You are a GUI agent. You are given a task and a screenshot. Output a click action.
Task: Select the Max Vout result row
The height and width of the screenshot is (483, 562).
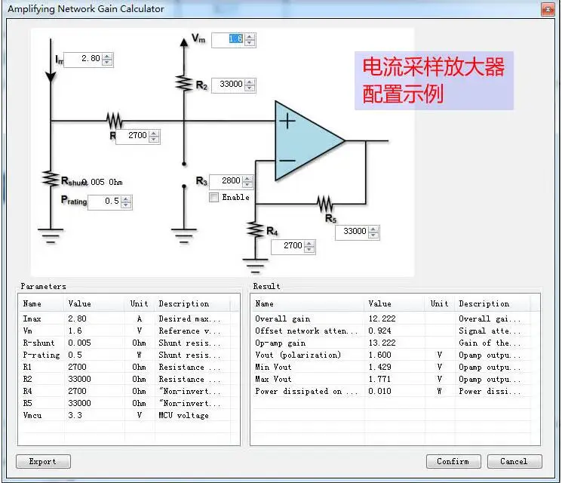(x=395, y=379)
